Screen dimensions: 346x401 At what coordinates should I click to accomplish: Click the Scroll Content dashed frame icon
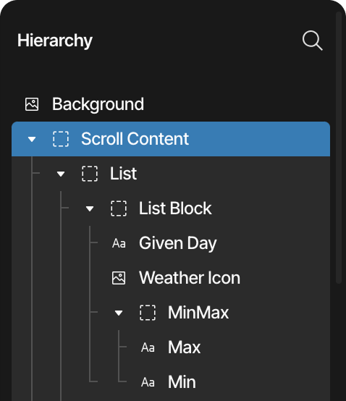coord(61,139)
